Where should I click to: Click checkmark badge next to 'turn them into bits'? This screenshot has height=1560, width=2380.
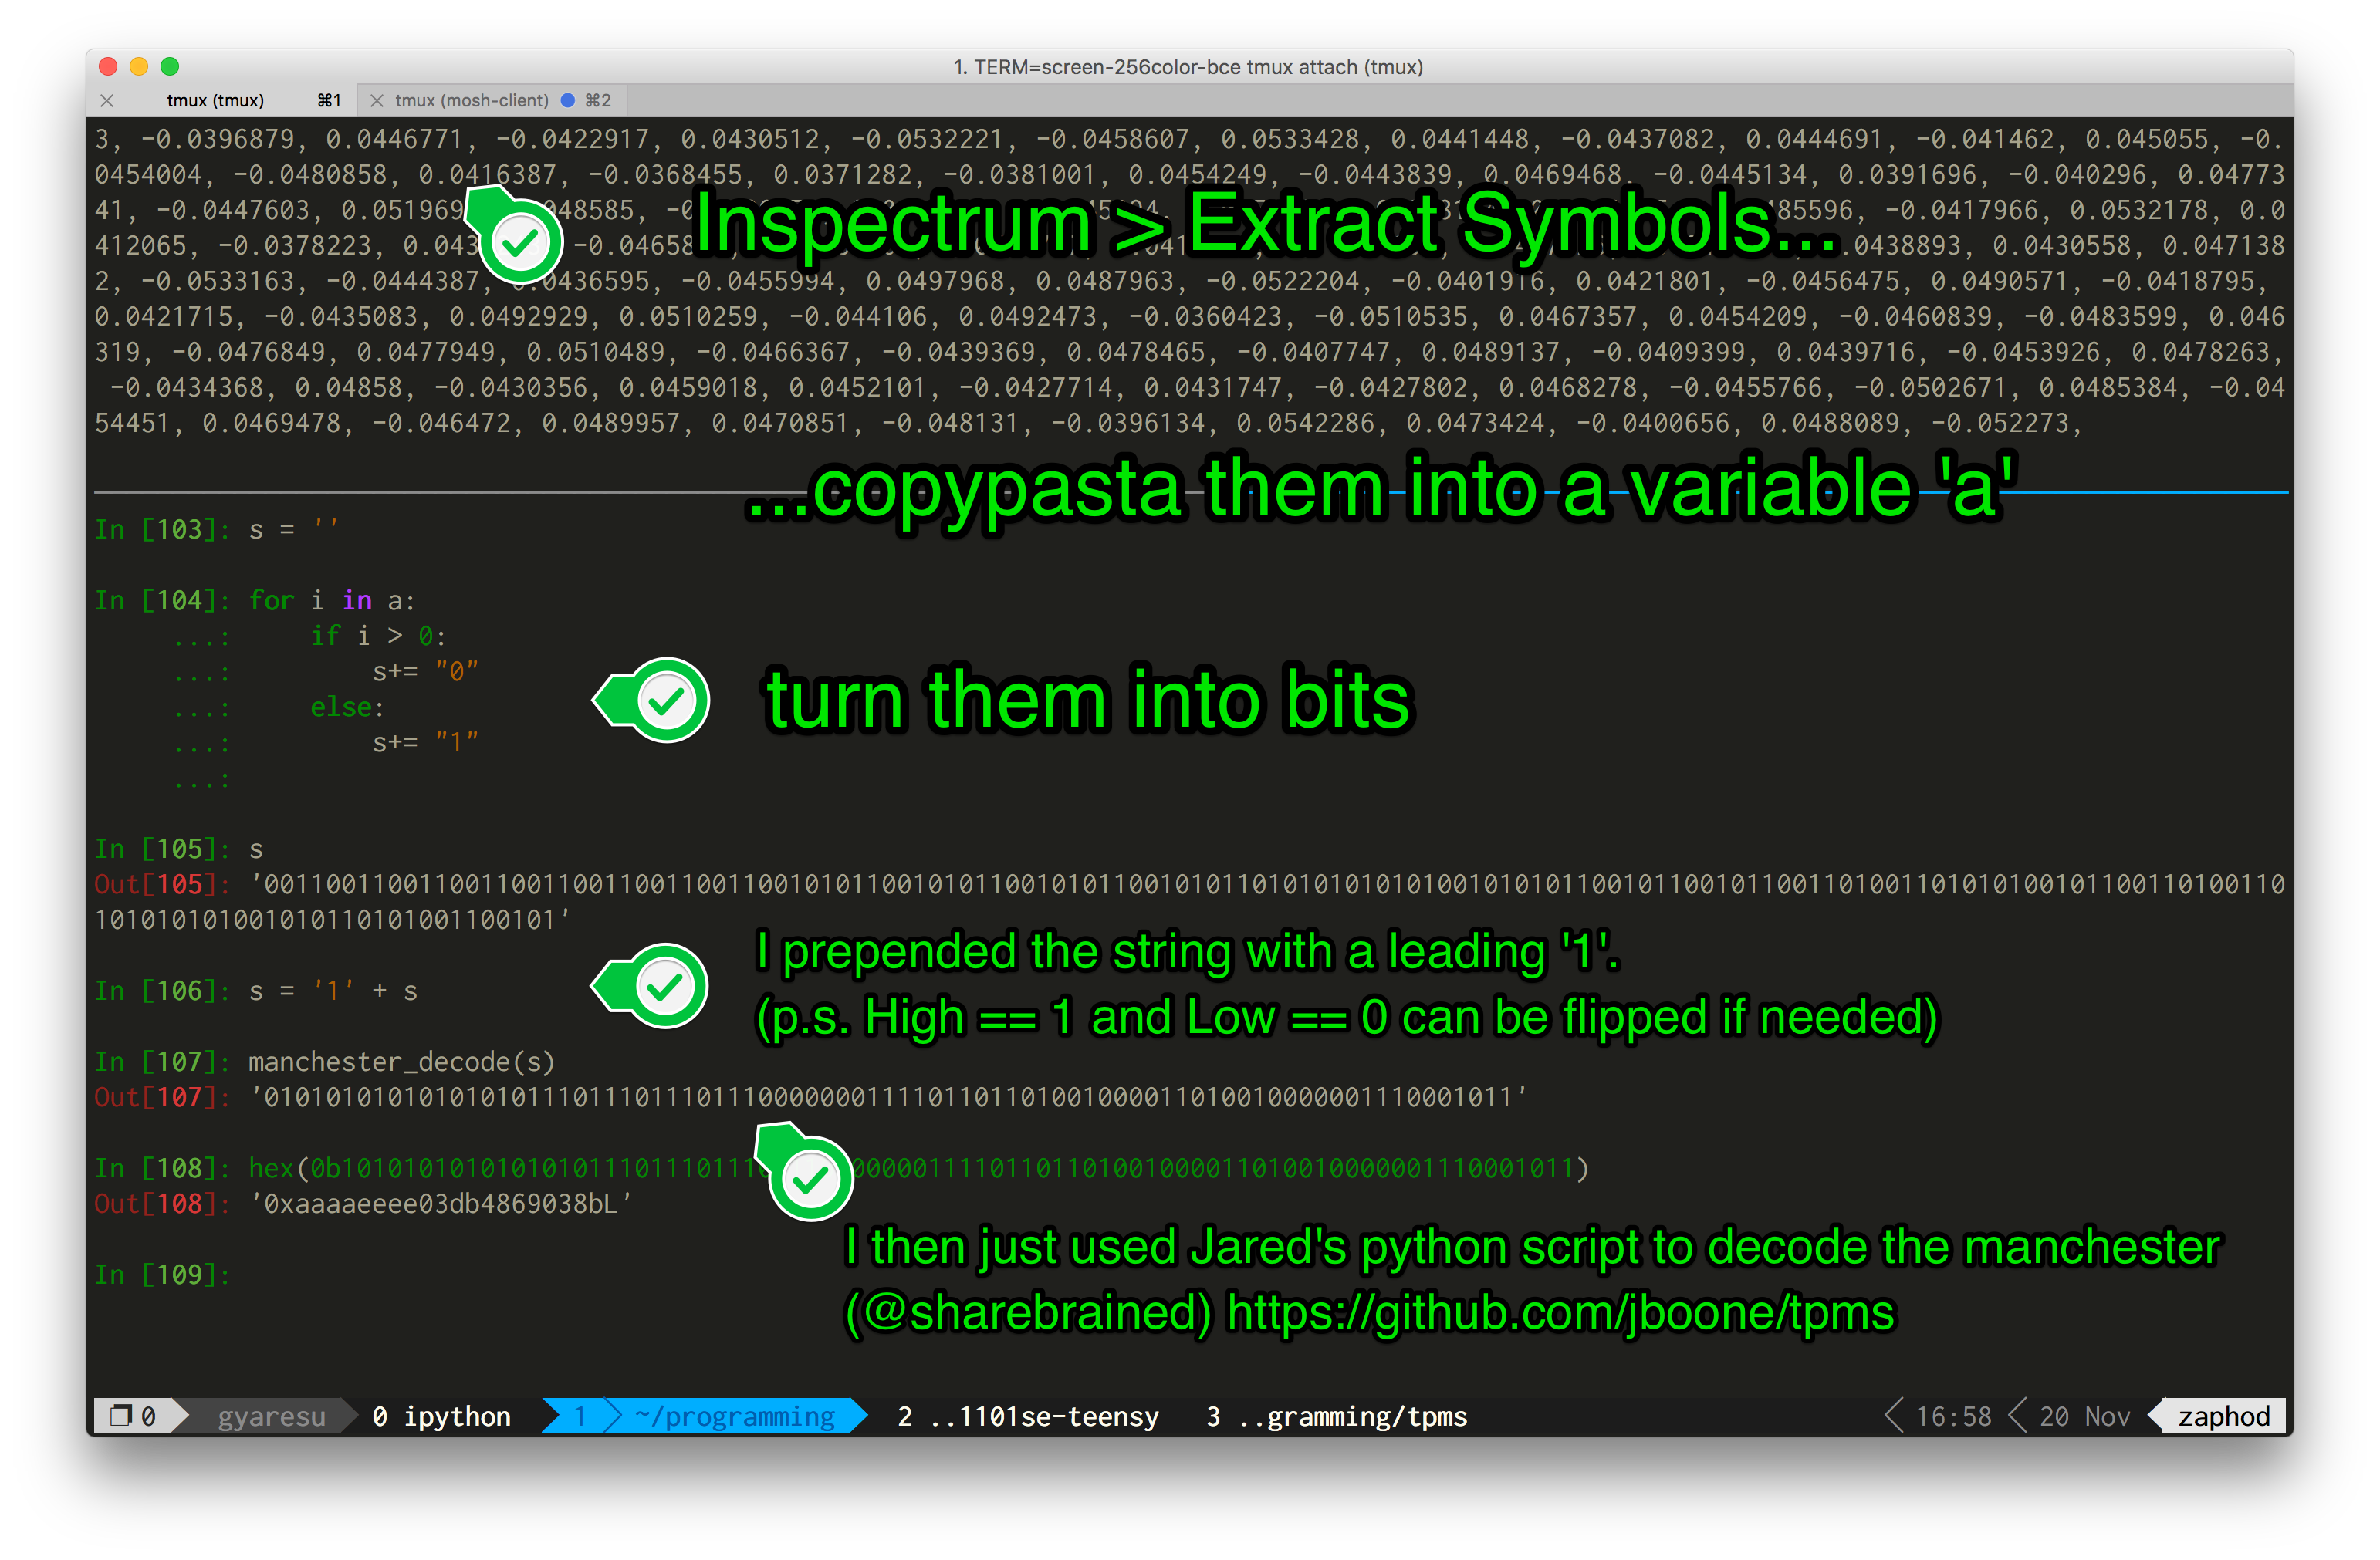coord(666,700)
